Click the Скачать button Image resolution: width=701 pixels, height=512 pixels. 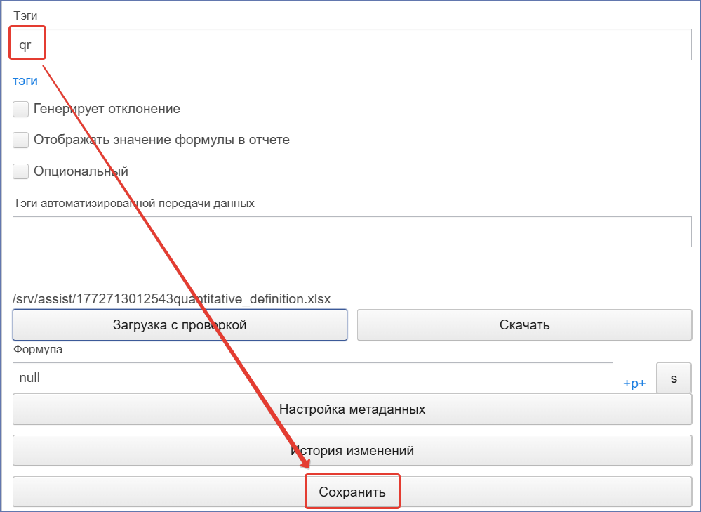524,324
